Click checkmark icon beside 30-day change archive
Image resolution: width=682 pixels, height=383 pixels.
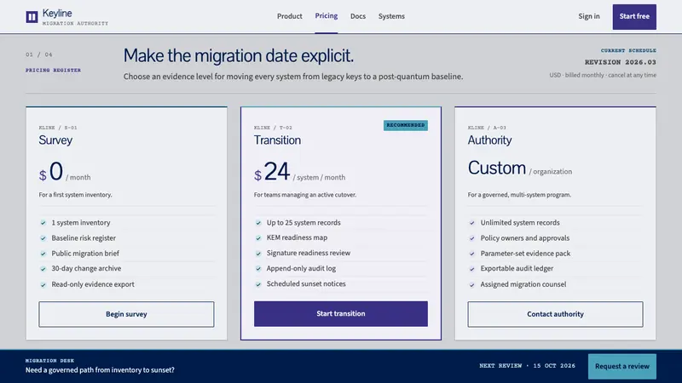(x=43, y=269)
